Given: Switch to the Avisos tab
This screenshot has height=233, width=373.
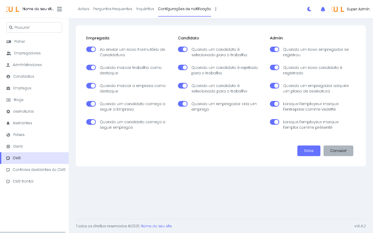Looking at the screenshot, I should pyautogui.click(x=83, y=9).
